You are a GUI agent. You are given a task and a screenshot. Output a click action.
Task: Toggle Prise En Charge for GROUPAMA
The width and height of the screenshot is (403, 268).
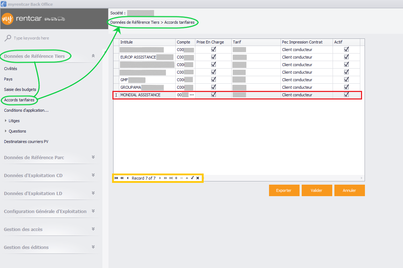(x=213, y=87)
